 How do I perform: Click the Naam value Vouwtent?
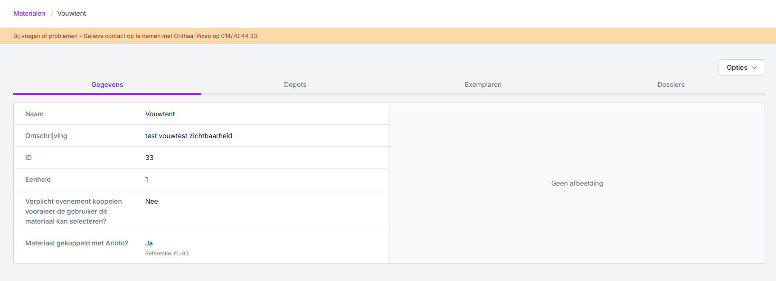coord(160,114)
